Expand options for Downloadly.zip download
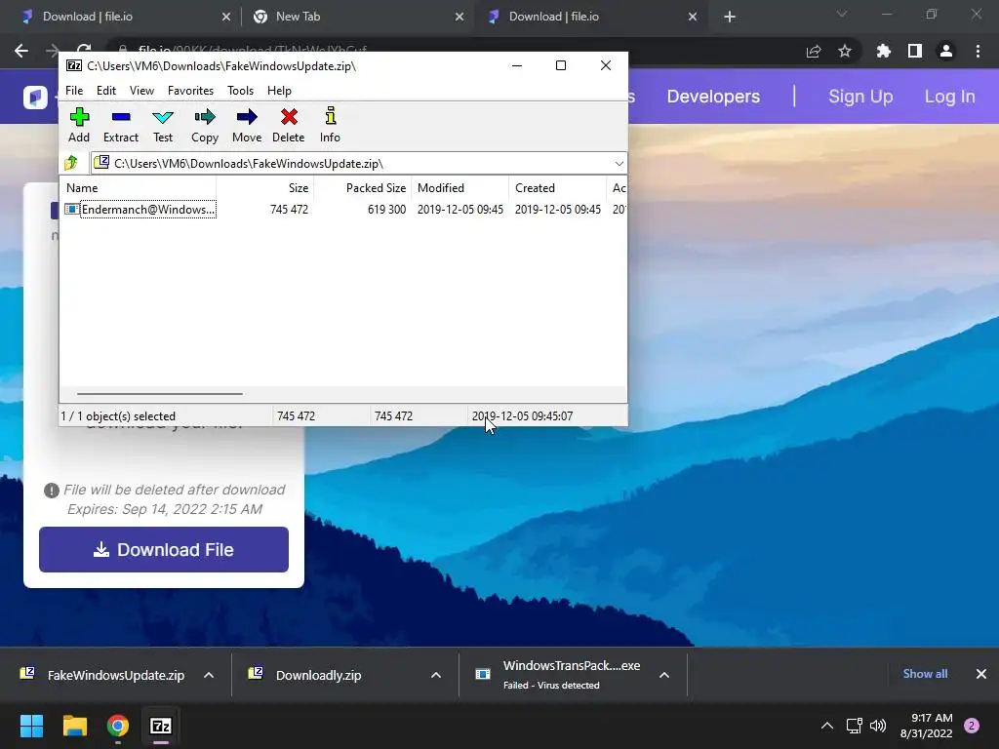999x749 pixels. point(436,675)
